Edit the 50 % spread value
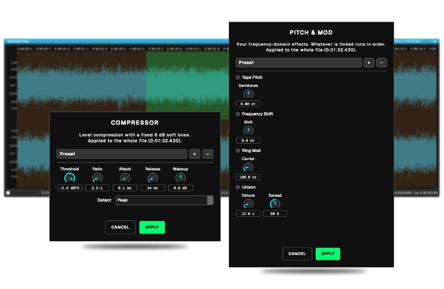The height and width of the screenshot is (289, 444). coord(275,214)
